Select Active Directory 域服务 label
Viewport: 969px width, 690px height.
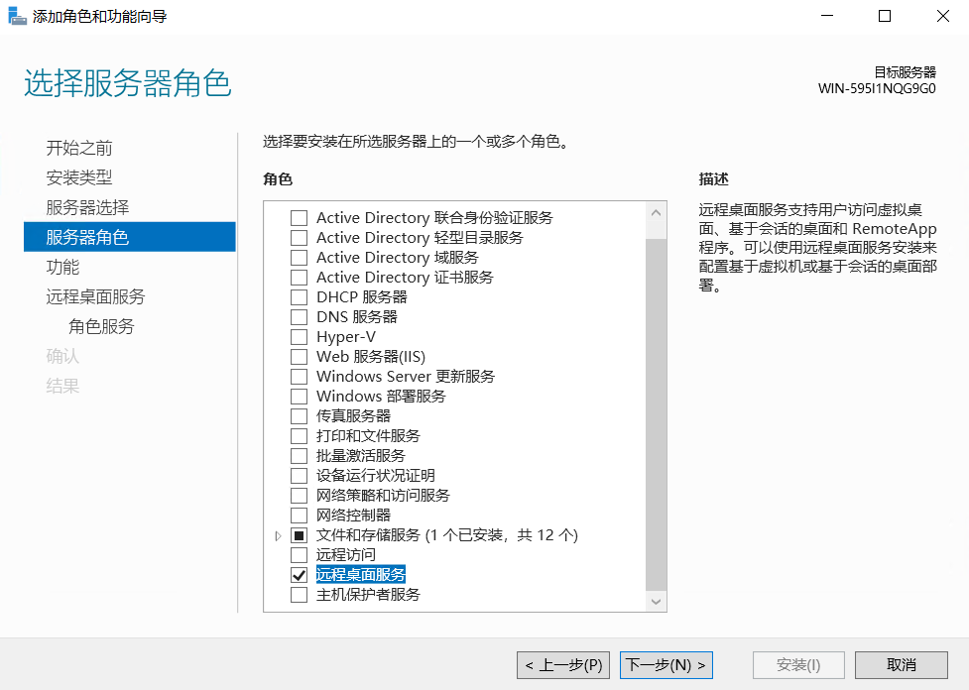[x=398, y=258]
